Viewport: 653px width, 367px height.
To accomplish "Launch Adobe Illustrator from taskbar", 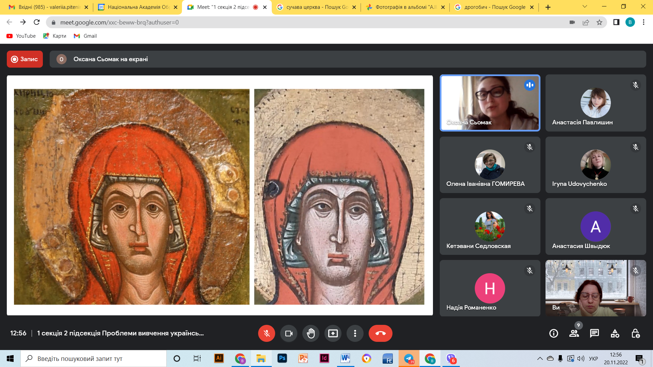I will (x=219, y=359).
